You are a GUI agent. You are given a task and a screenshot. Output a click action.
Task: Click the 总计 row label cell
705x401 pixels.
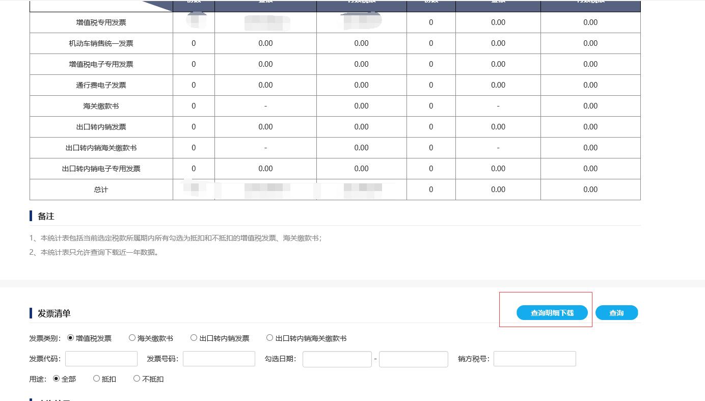(101, 190)
